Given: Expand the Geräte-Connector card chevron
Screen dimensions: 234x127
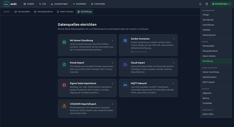Looking at the screenshot, I should click(x=173, y=39).
